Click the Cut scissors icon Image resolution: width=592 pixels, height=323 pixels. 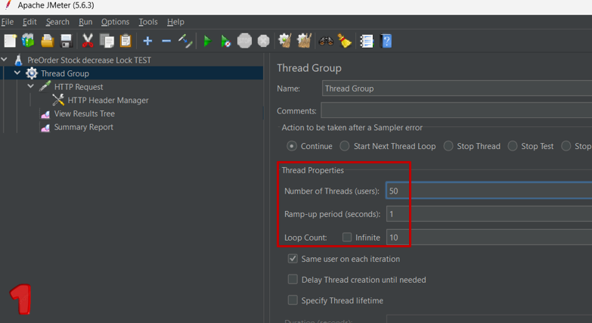(88, 41)
